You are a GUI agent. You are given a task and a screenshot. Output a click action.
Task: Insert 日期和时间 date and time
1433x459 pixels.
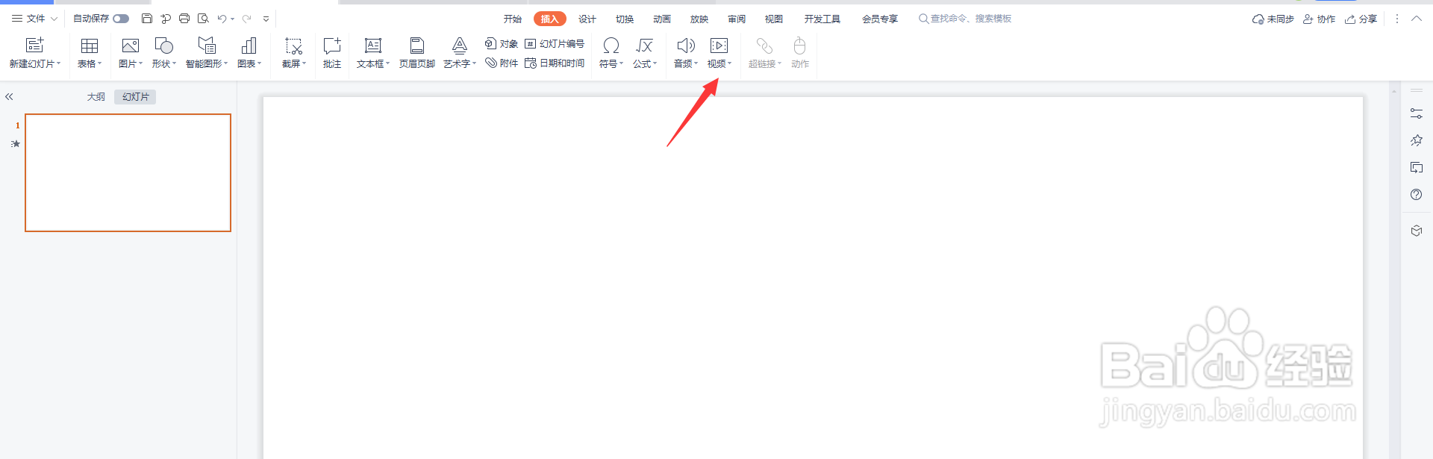coord(555,63)
